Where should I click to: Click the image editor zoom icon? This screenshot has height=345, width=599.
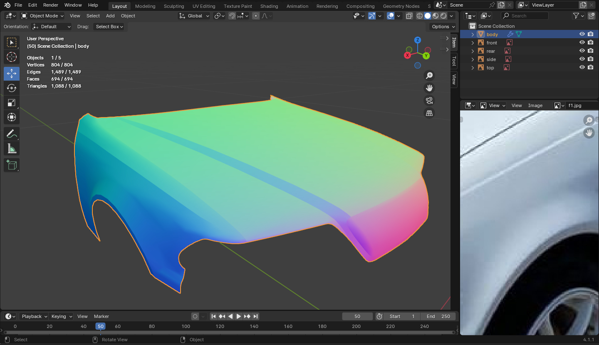click(589, 120)
